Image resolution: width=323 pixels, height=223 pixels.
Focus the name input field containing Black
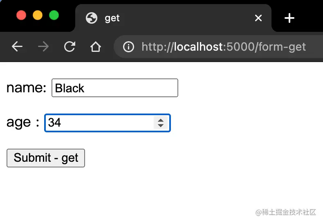pos(115,88)
